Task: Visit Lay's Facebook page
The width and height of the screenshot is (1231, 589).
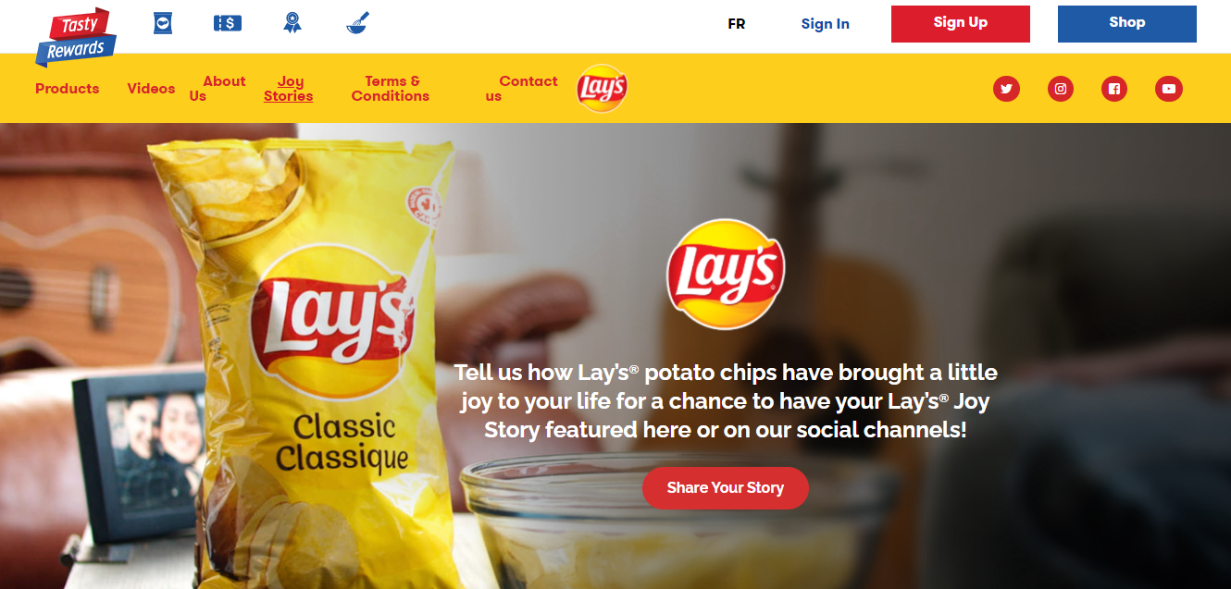Action: coord(1114,89)
